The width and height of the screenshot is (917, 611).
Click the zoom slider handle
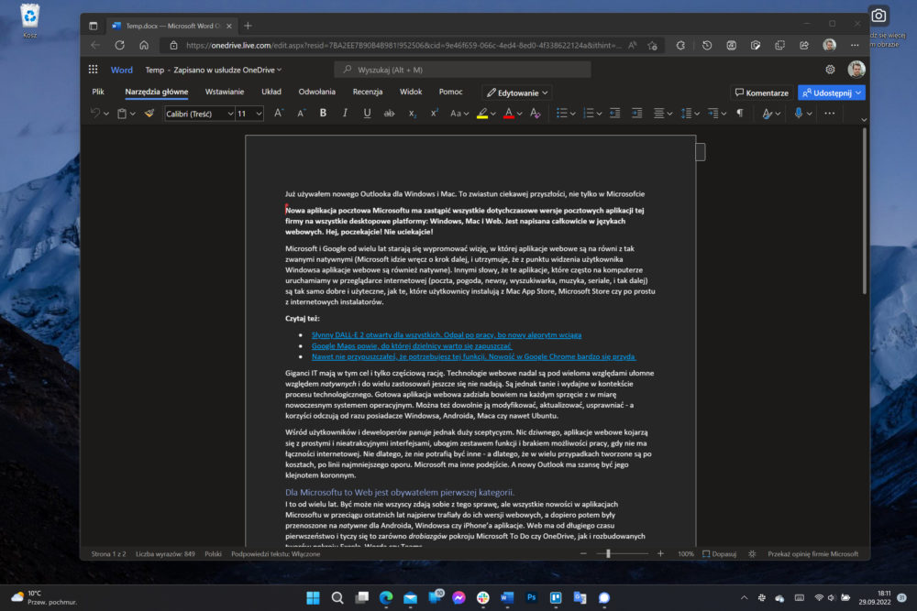tap(608, 554)
